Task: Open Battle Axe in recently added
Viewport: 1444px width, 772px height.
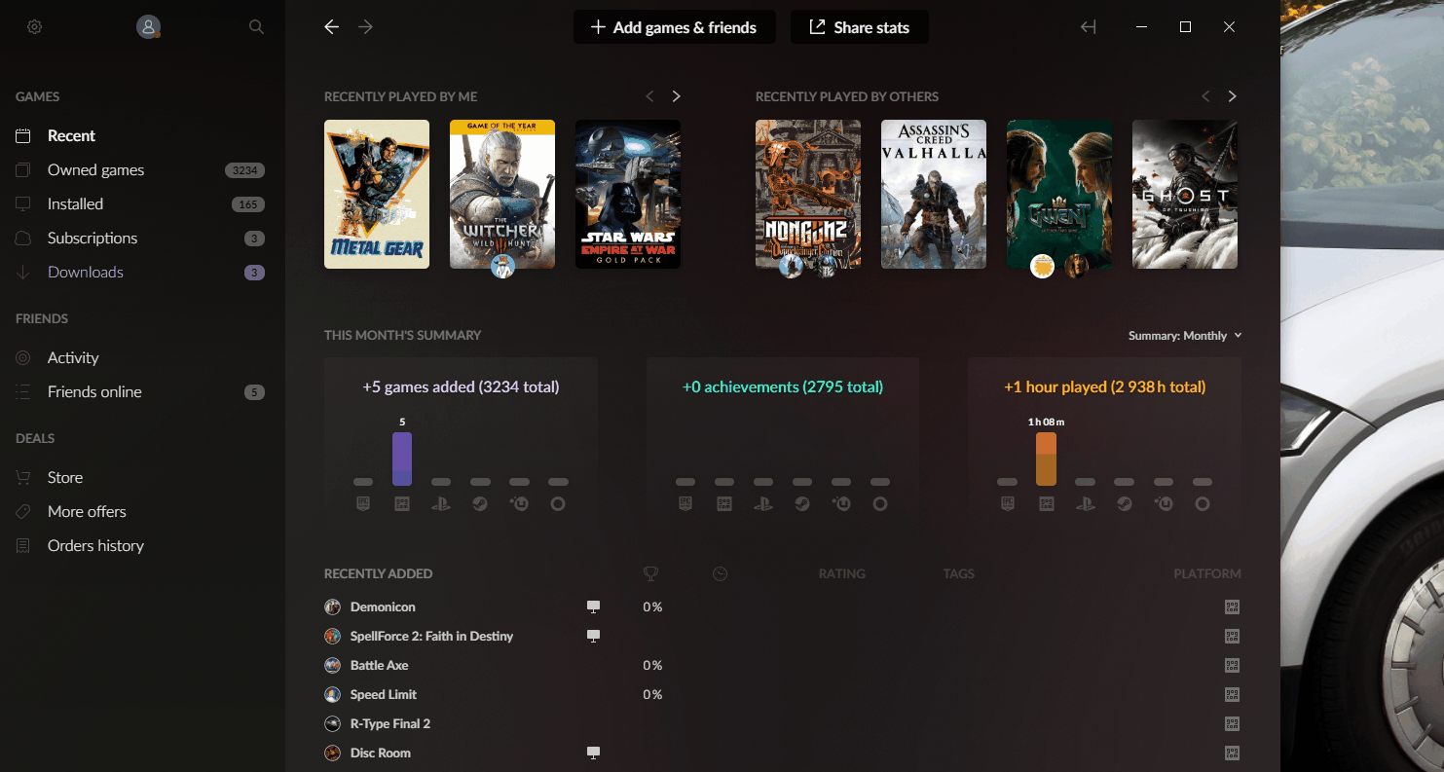Action: [x=380, y=665]
